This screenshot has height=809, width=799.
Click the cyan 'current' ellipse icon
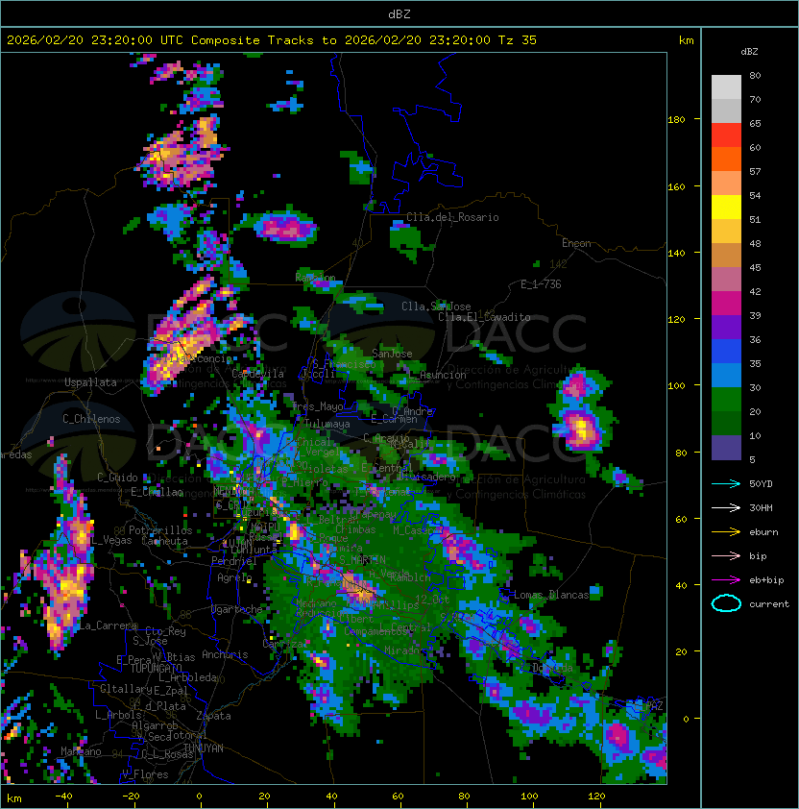[x=726, y=603]
